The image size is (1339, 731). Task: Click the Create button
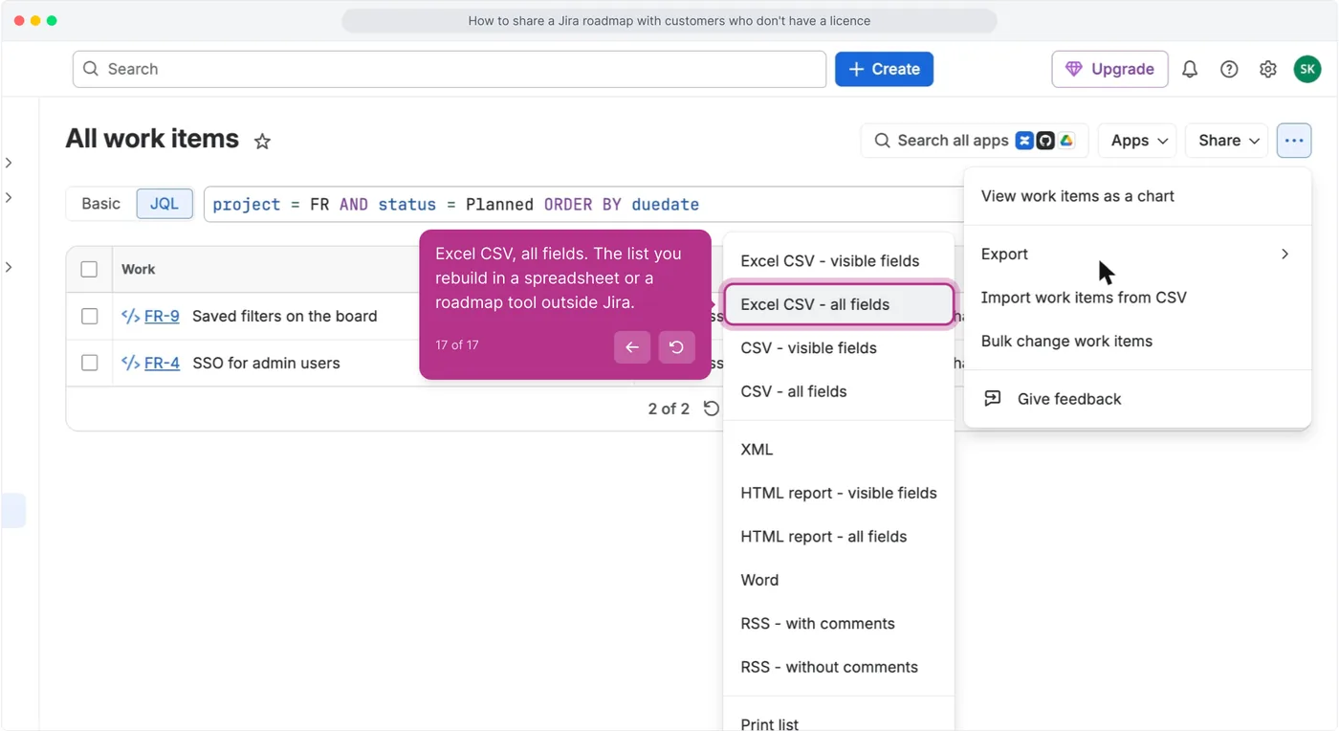884,69
